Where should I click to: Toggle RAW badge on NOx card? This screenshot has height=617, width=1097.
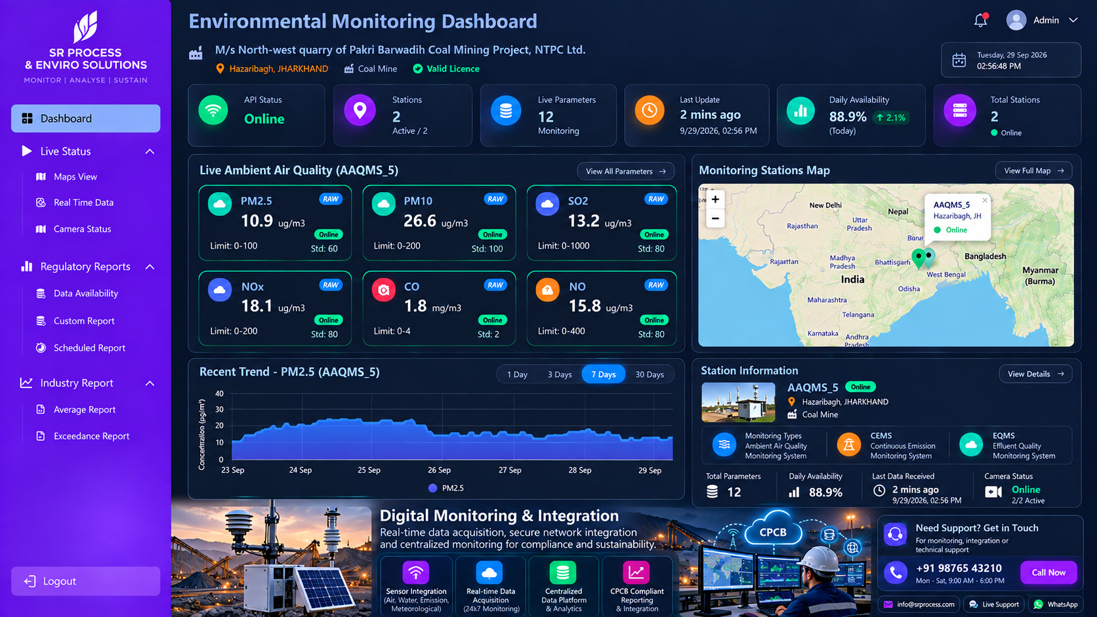[x=331, y=285]
